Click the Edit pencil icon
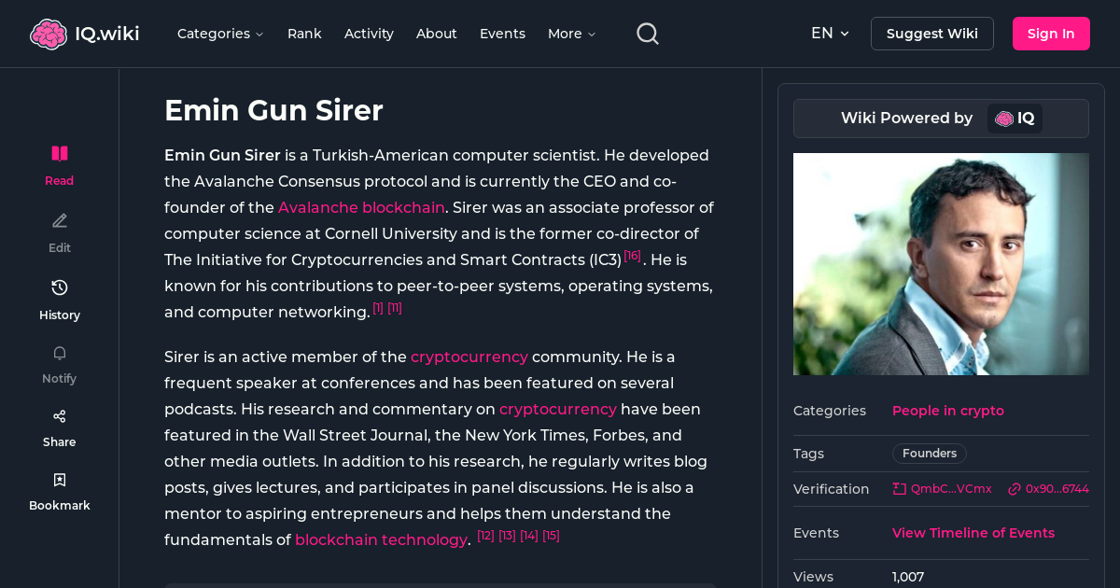 click(x=59, y=220)
